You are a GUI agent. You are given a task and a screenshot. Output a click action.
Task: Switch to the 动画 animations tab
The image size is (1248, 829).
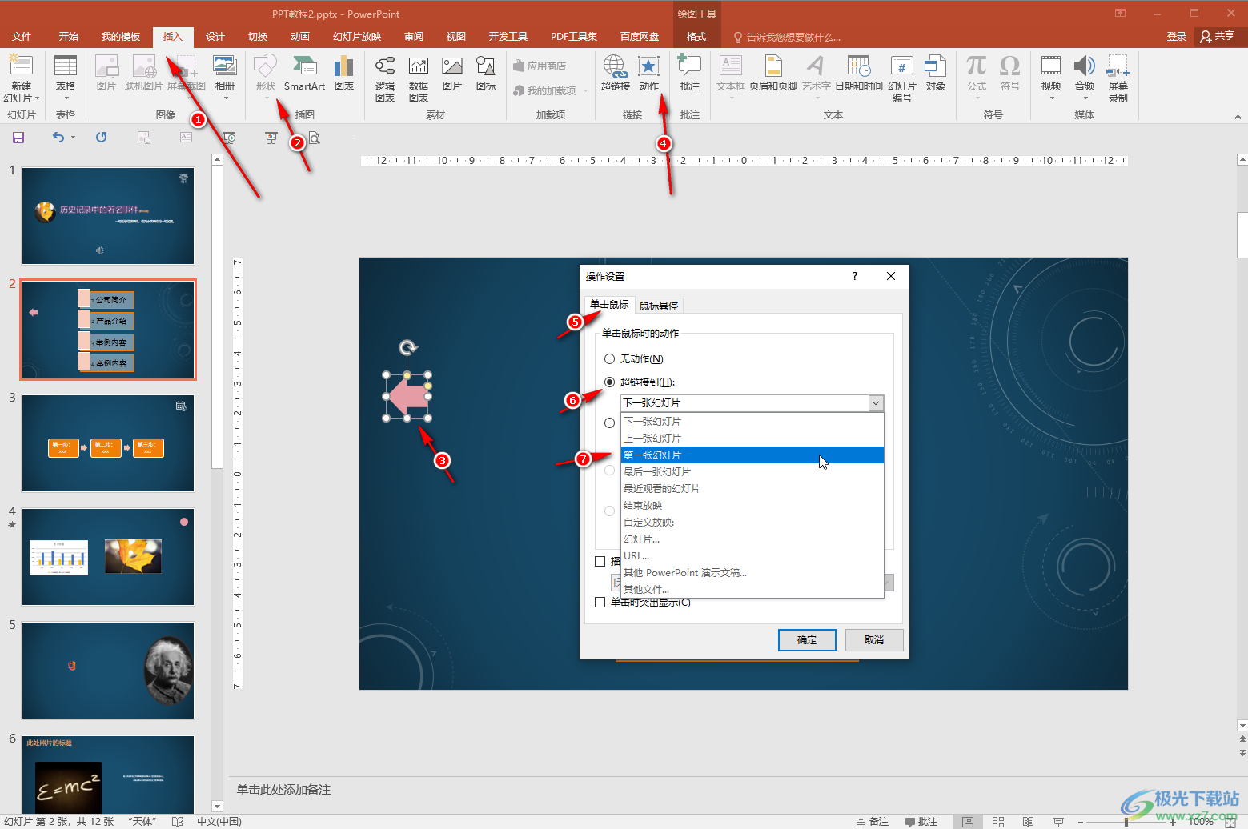click(300, 37)
